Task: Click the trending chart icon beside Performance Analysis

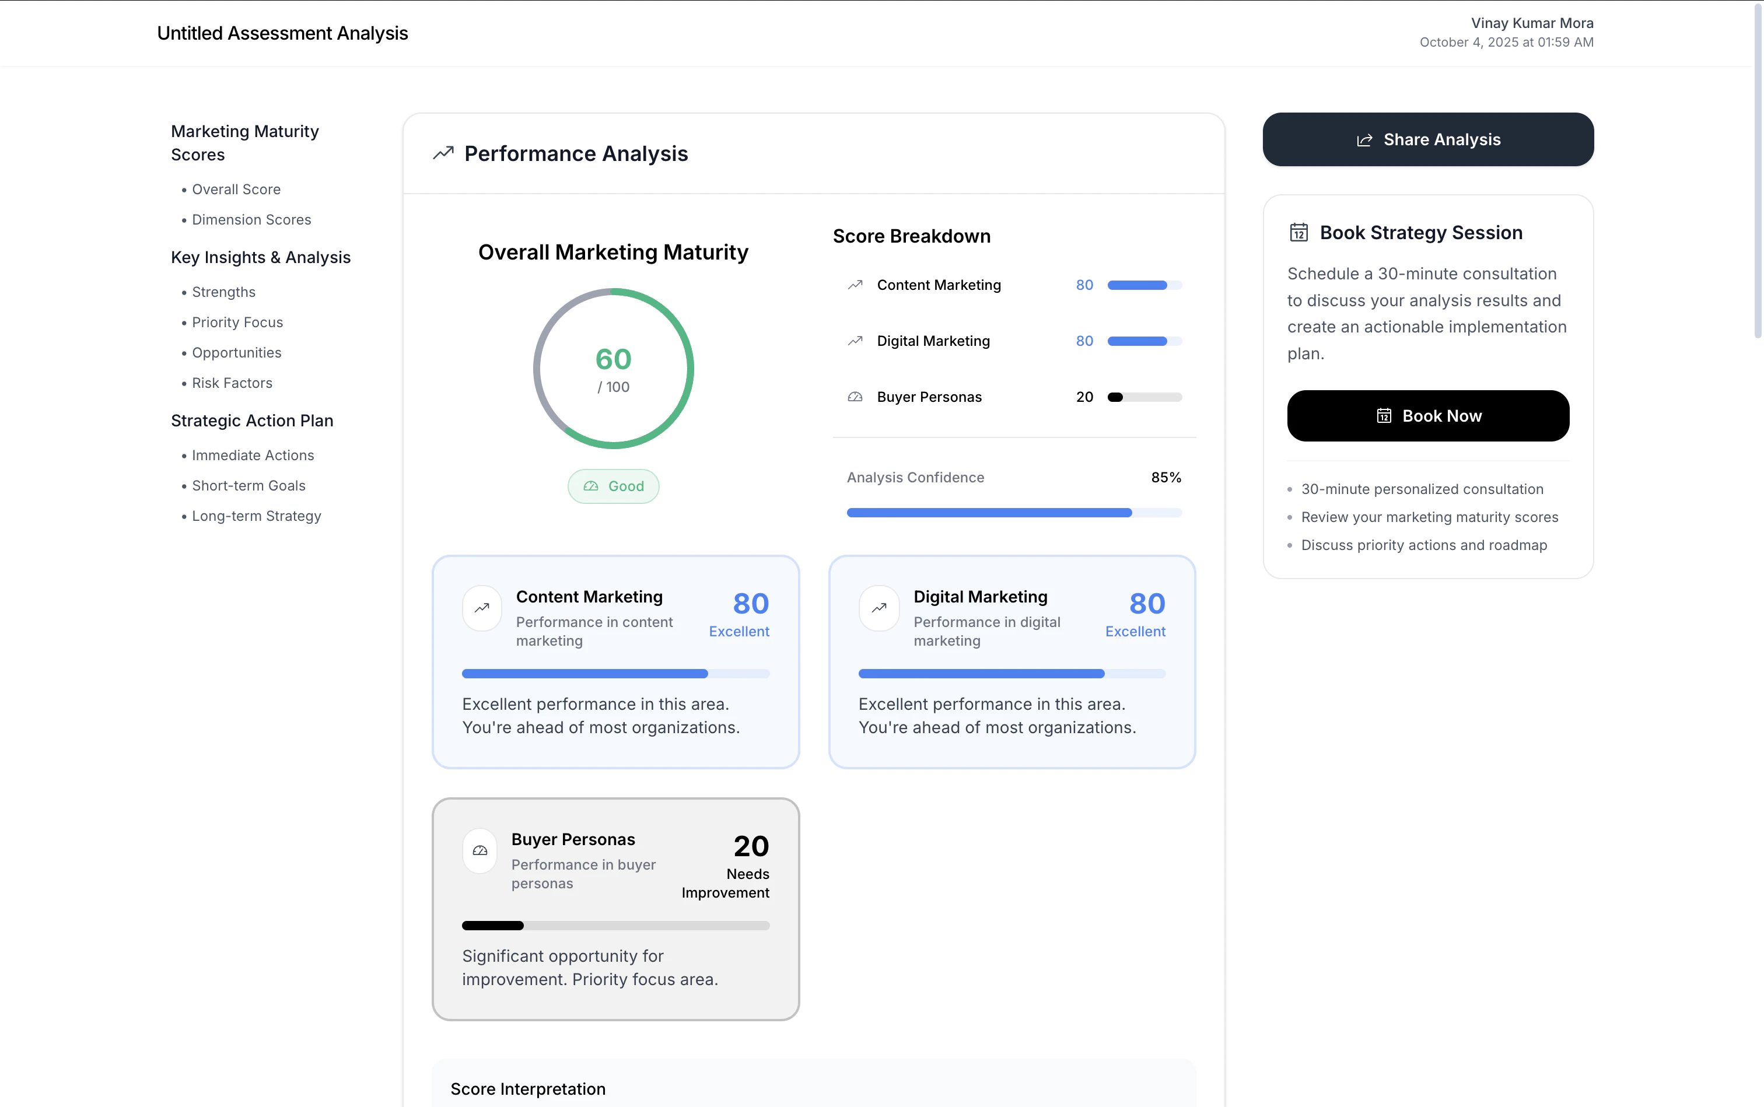Action: coord(442,152)
